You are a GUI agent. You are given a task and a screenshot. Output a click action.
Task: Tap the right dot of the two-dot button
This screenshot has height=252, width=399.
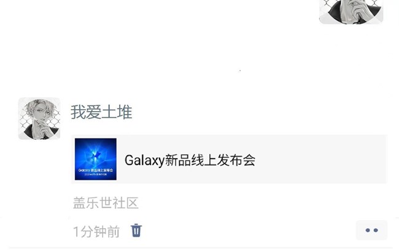tap(376, 231)
